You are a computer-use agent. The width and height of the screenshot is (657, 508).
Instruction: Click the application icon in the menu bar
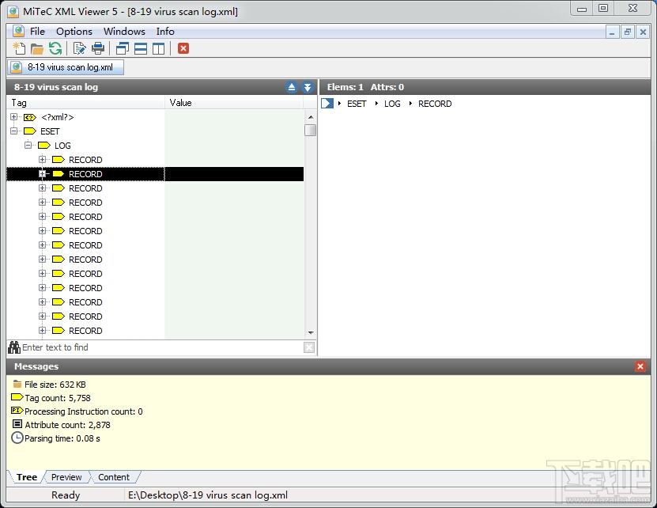point(18,32)
